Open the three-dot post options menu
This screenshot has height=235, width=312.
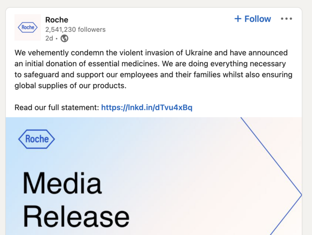(286, 19)
